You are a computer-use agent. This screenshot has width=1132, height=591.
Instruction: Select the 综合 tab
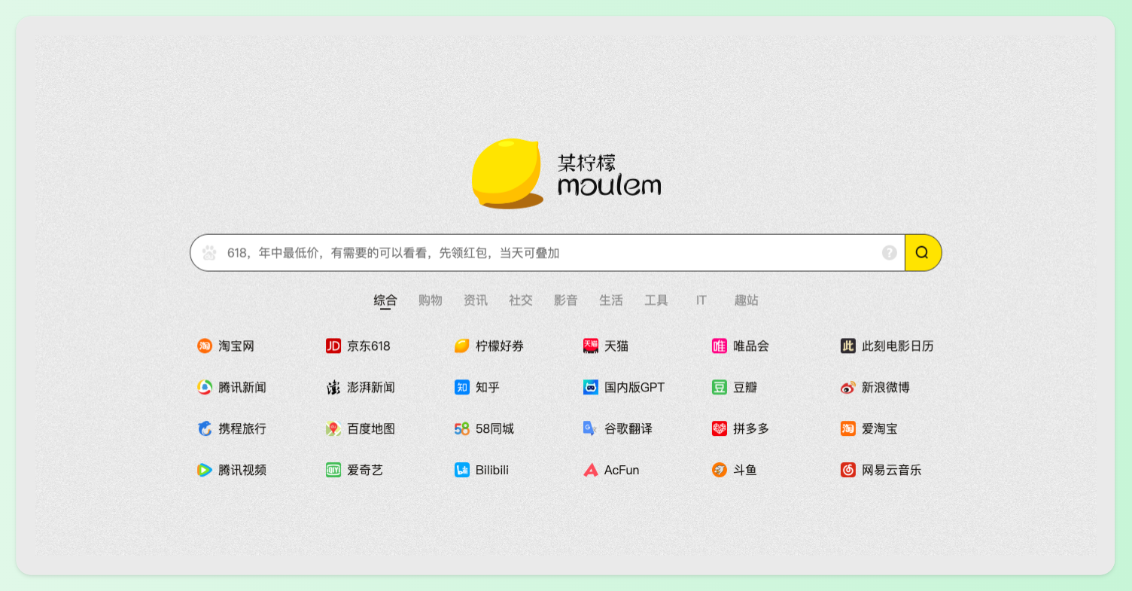tap(385, 300)
